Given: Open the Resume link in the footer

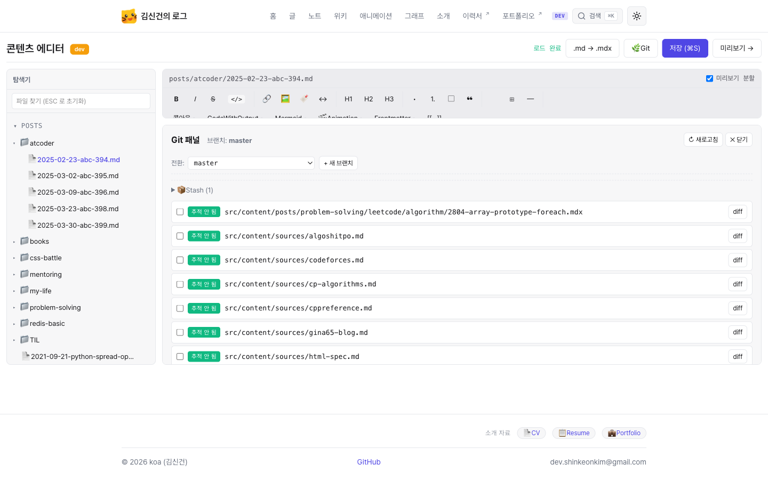Looking at the screenshot, I should coord(574,433).
